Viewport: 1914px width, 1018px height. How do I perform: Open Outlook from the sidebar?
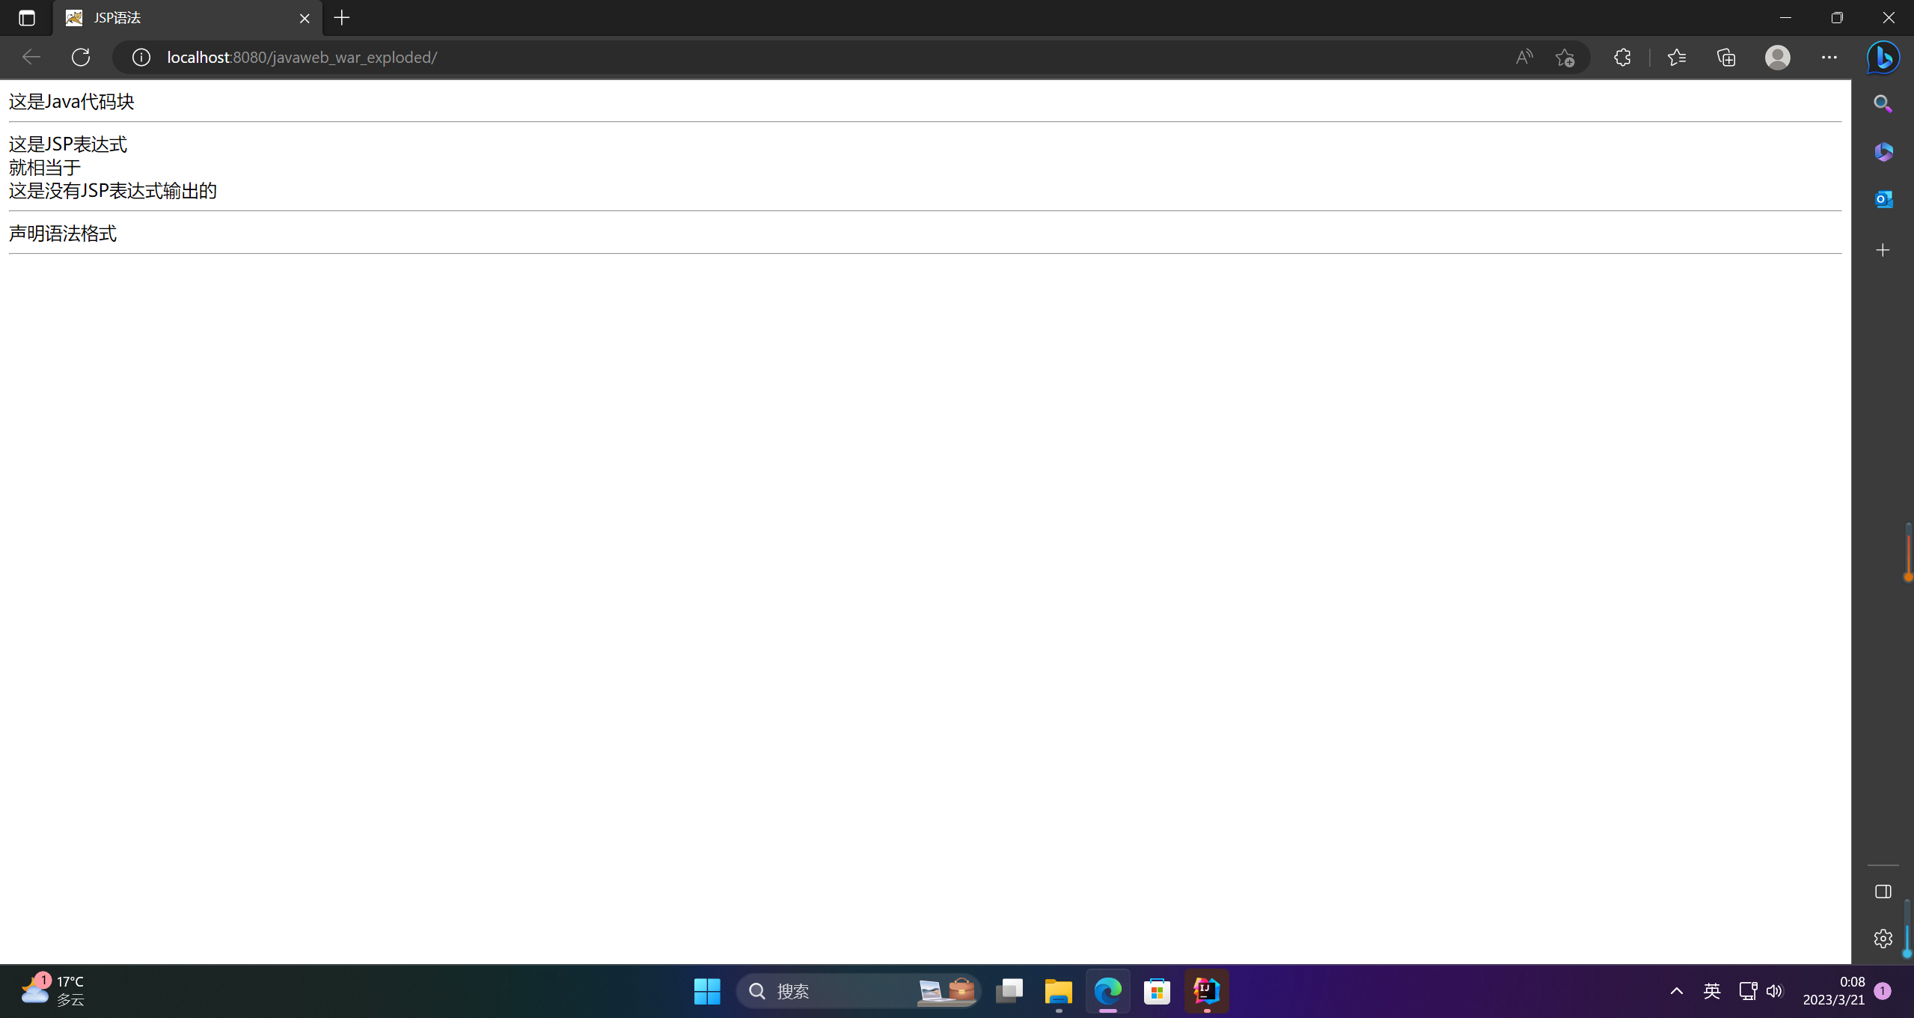tap(1883, 199)
